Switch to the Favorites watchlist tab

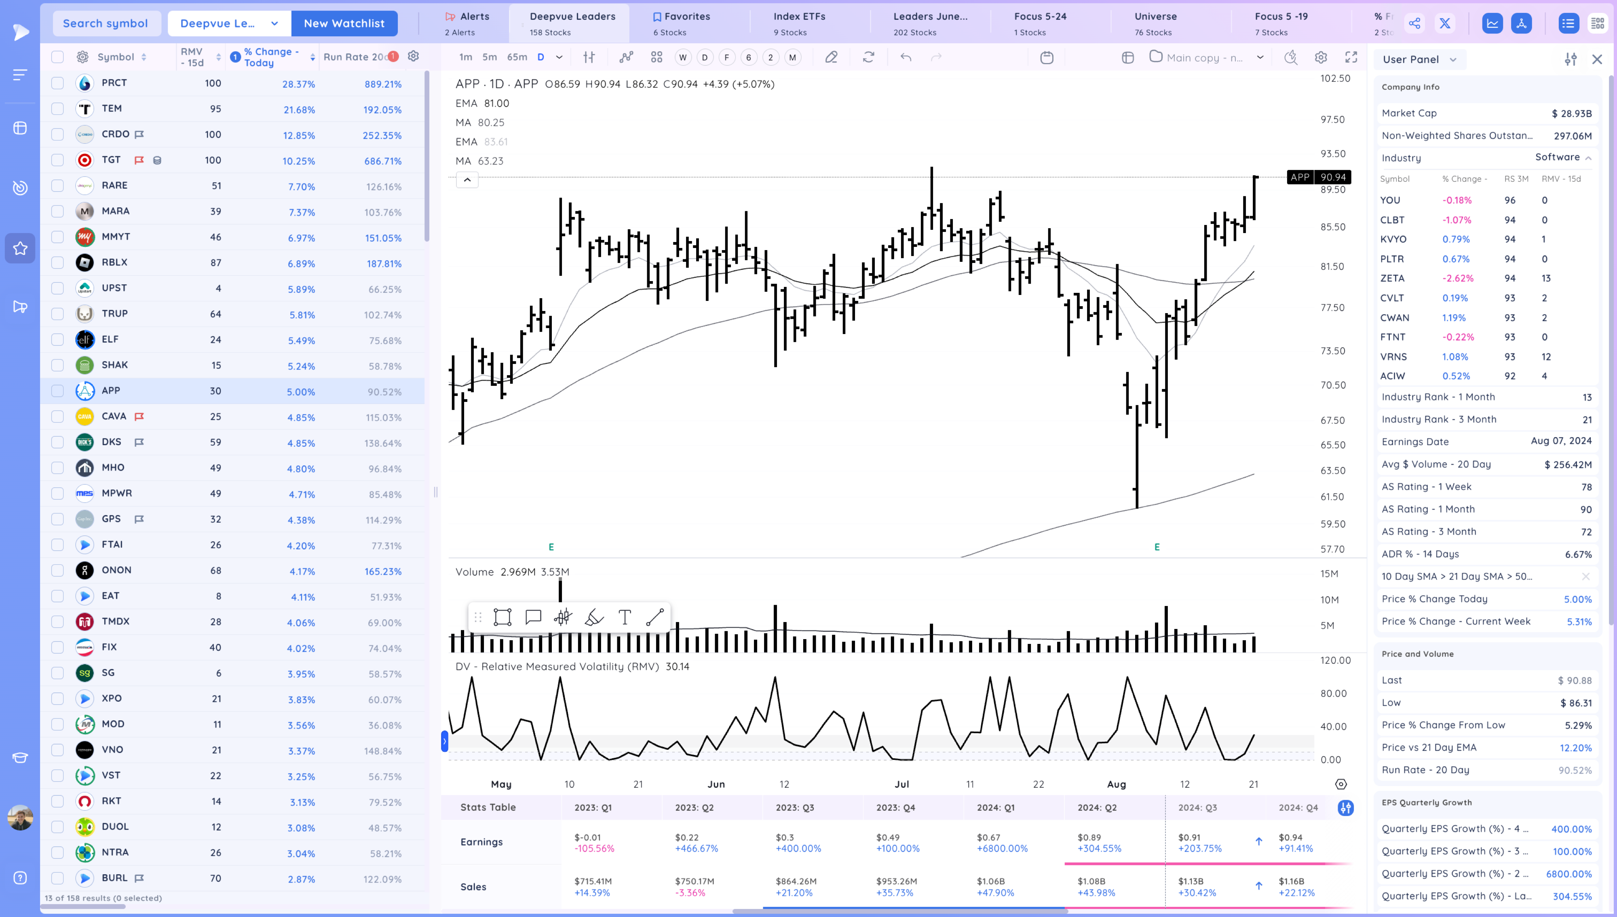click(x=681, y=23)
